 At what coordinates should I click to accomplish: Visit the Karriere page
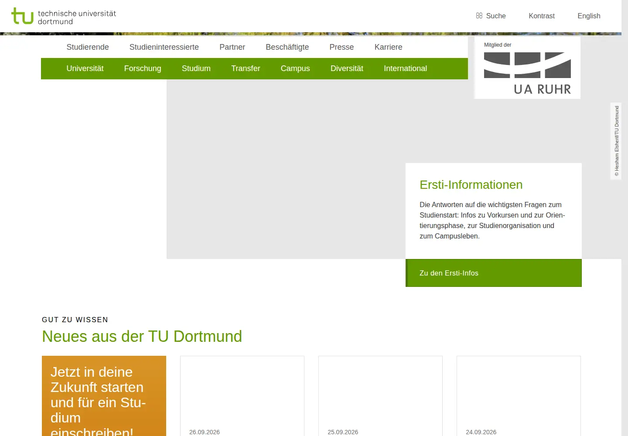(388, 47)
